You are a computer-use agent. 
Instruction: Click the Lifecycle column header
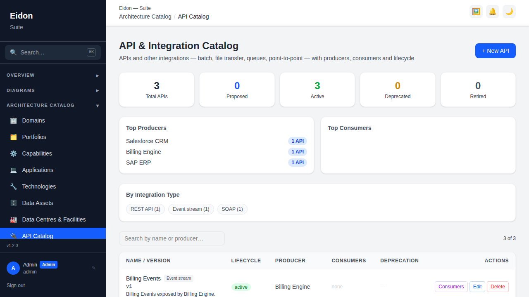[246, 261]
